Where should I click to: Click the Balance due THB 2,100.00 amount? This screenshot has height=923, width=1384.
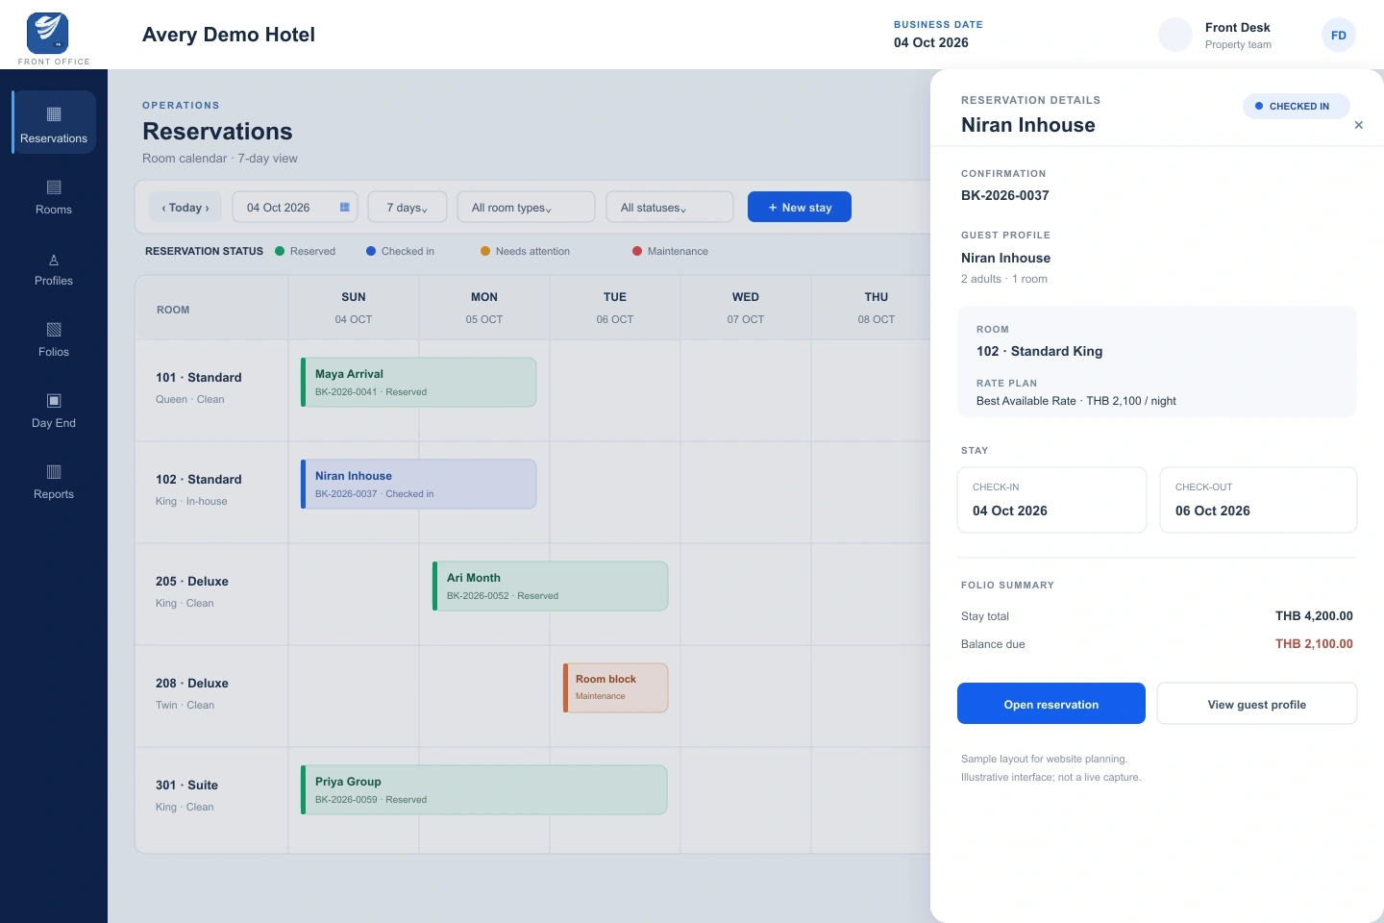[x=1314, y=644]
